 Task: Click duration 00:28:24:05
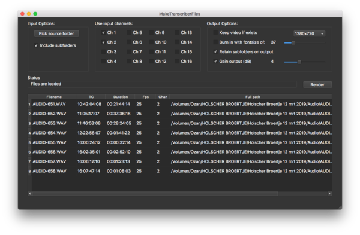119,123
